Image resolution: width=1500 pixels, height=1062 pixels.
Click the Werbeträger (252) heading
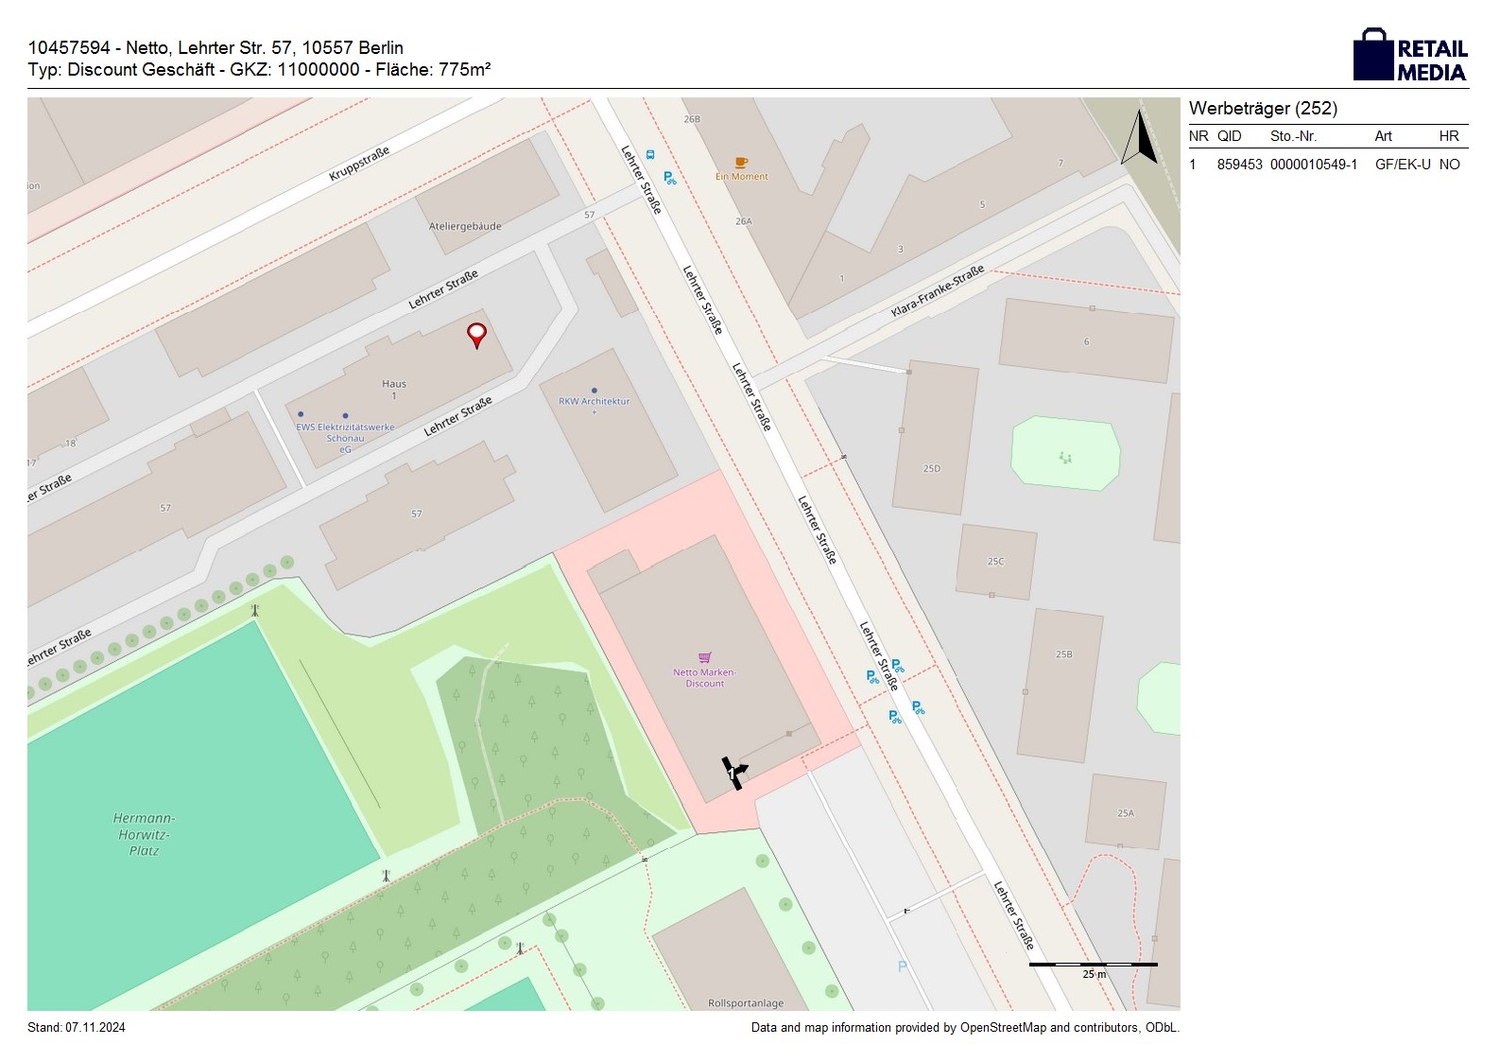click(x=1263, y=109)
